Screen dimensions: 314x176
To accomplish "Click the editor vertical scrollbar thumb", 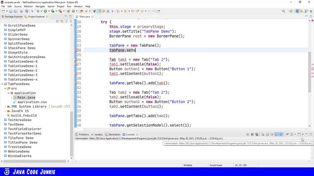I will (x=310, y=72).
